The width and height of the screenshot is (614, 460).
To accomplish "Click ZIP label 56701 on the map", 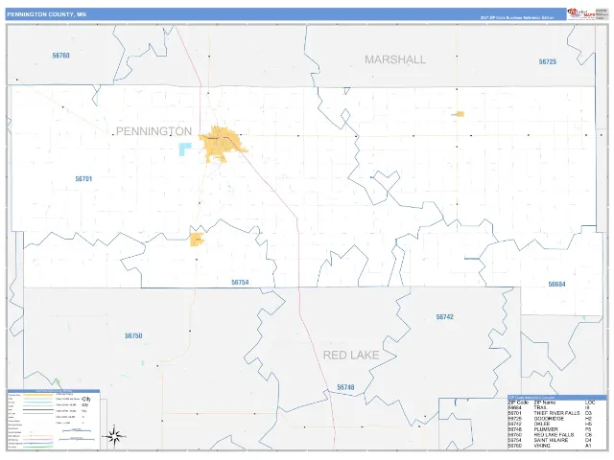I will coord(83,179).
